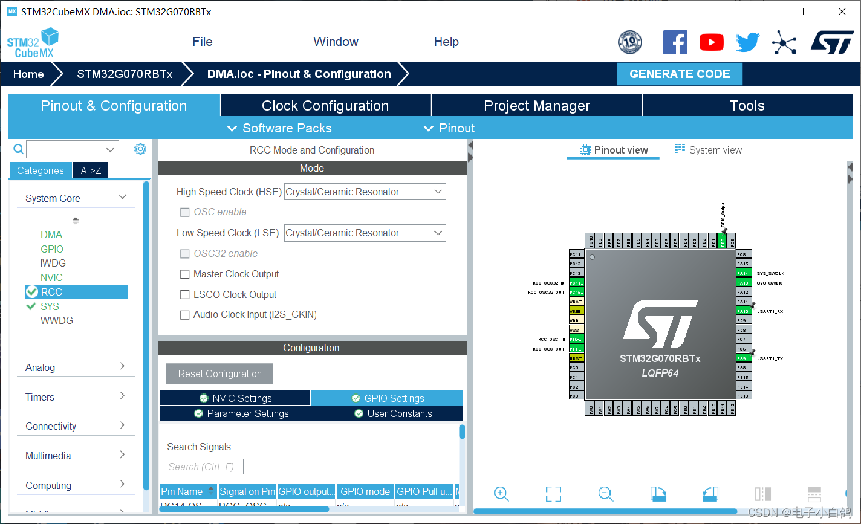Select NVIC in System Core list
The width and height of the screenshot is (861, 524).
coord(51,277)
